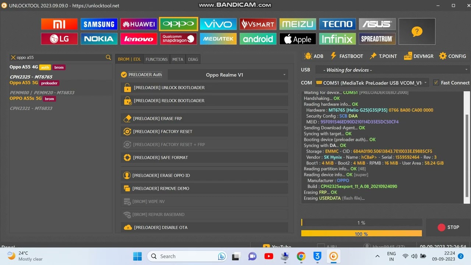Image resolution: width=471 pixels, height=265 pixels.
Task: Choose the Huawei brand tile
Action: coord(139,24)
